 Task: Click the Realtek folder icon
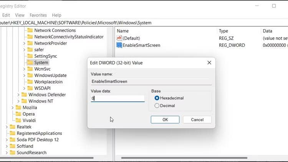coord(12,127)
